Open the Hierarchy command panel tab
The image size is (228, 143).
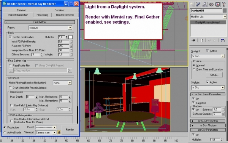point(205,5)
